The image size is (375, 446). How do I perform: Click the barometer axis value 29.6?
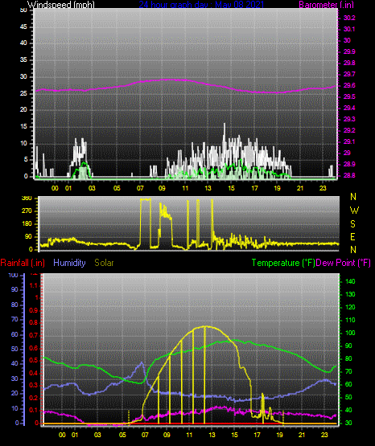(x=349, y=86)
